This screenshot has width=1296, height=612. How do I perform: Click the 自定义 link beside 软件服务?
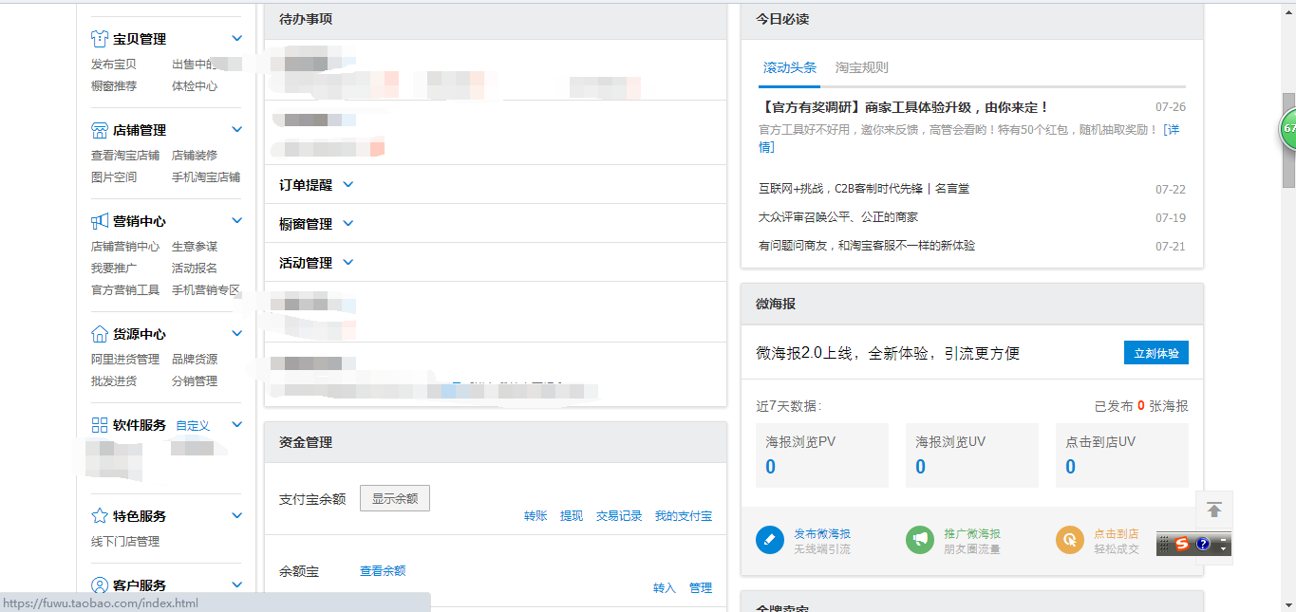[193, 426]
